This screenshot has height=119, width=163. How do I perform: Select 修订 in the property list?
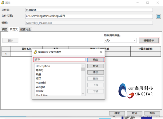pyautogui.click(x=38, y=79)
